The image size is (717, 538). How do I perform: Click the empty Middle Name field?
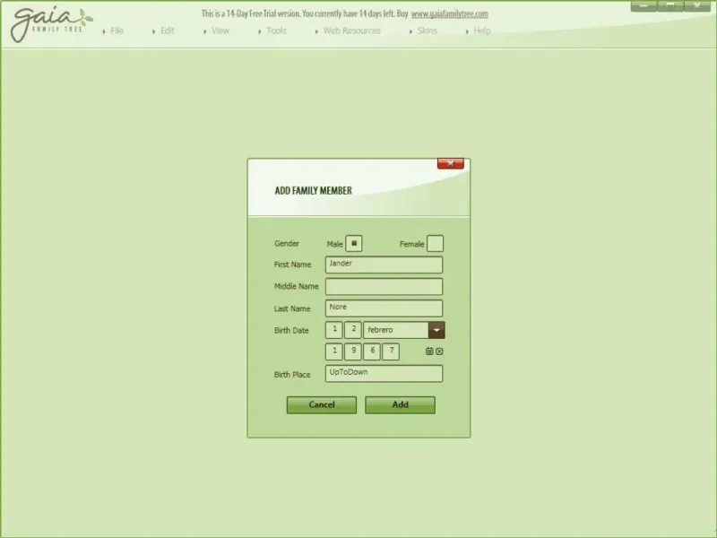coord(384,286)
